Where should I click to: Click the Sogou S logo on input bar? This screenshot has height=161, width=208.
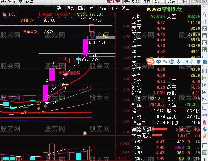[150, 61]
